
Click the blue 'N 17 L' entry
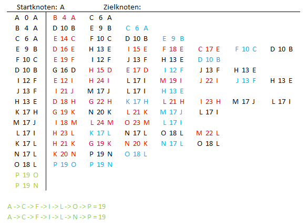pos(172,144)
